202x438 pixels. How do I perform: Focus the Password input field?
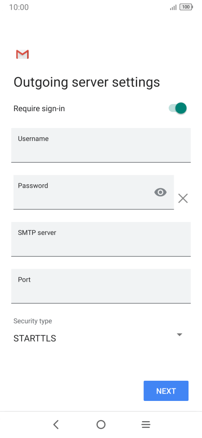(x=94, y=192)
